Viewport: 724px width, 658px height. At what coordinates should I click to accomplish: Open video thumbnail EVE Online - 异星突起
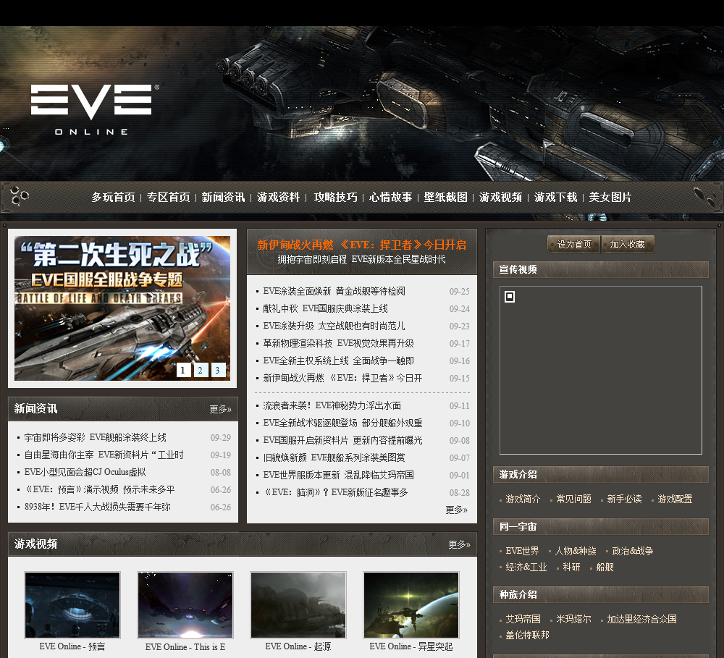point(411,605)
